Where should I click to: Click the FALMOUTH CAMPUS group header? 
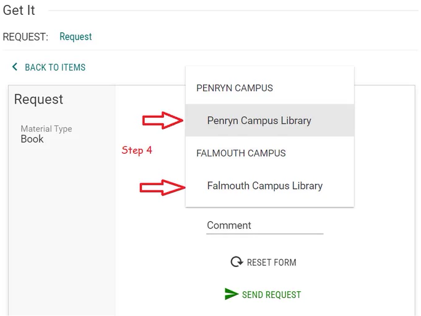point(241,153)
